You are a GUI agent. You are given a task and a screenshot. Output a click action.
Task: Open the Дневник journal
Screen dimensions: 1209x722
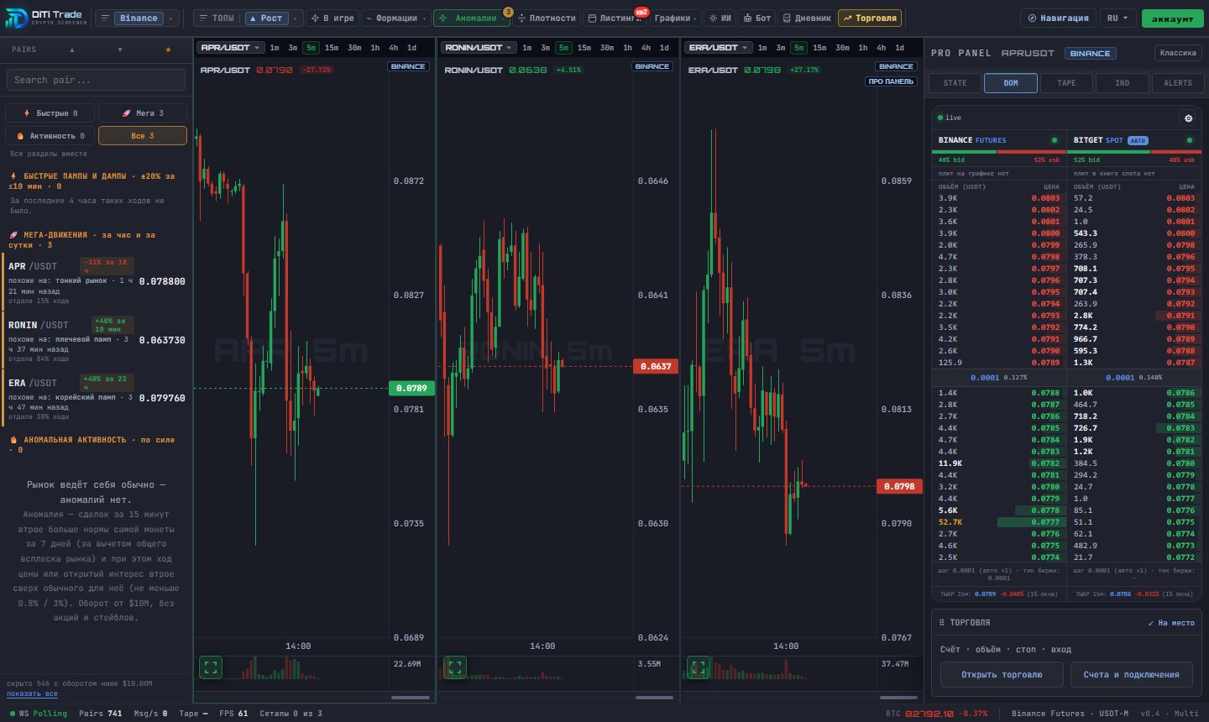coord(807,18)
